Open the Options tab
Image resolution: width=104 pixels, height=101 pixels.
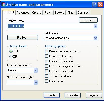pyautogui.click(x=37, y=13)
